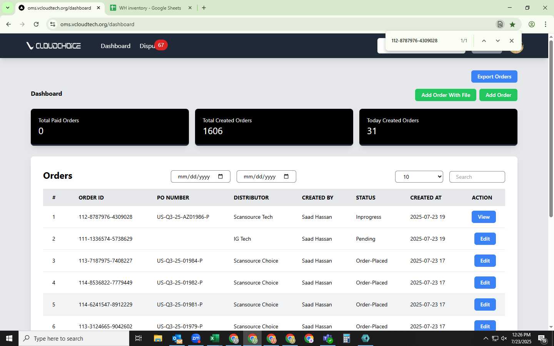Viewport: 554px width, 346px height.
Task: Open File Explorer from the taskbar
Action: [158, 338]
